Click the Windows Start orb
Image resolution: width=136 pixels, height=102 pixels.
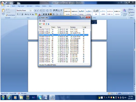[3, 98]
